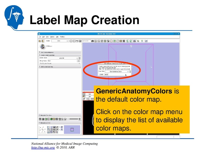The image size is (205, 154).
Task: Open the File menu
Action: coord(40,37)
